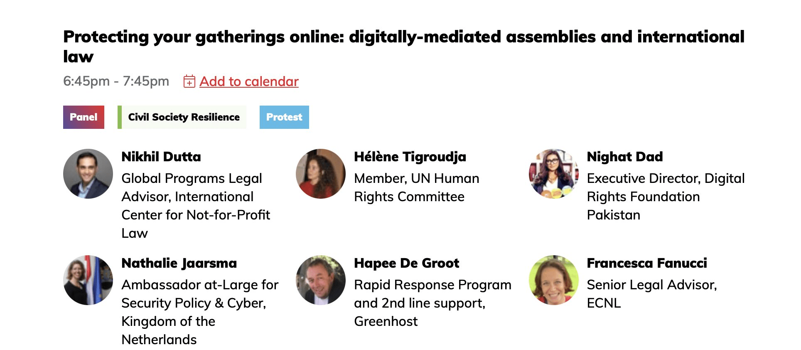
Task: Open the Hapee De Groot name link
Action: click(407, 263)
